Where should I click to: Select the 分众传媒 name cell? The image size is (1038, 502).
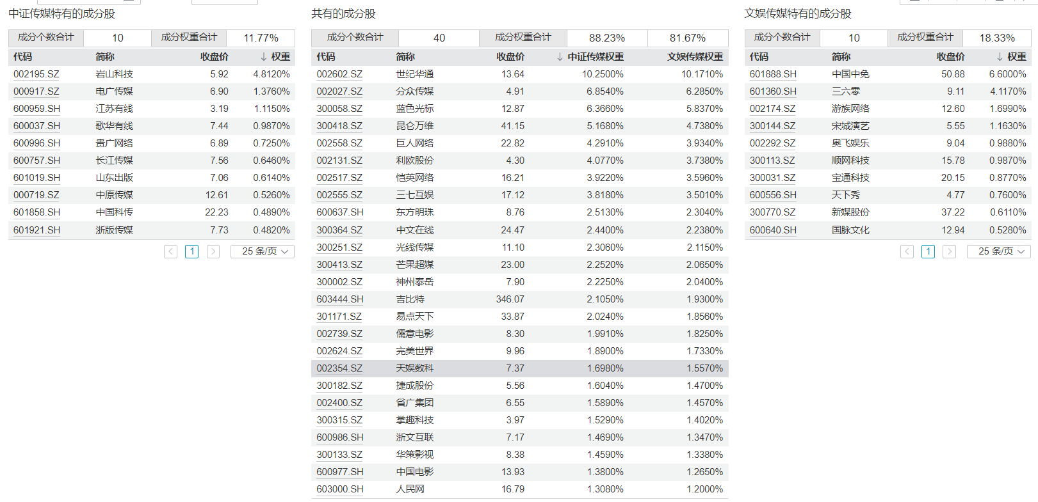pyautogui.click(x=415, y=91)
